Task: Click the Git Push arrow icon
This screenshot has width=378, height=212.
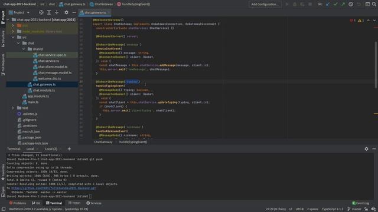Action: pos(343,4)
